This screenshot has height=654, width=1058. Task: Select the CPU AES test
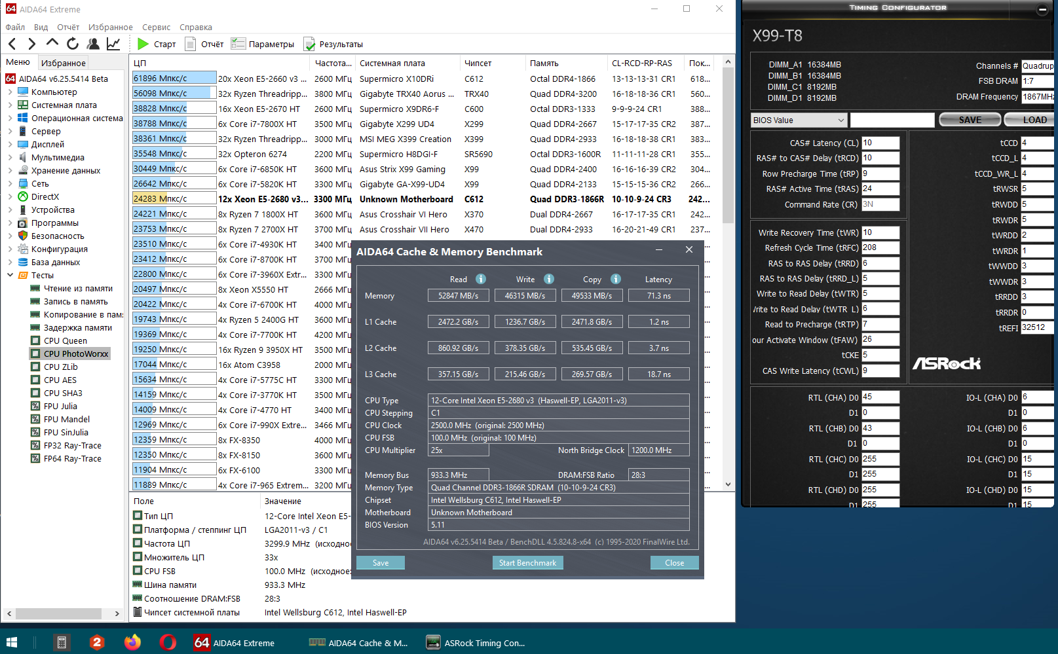pos(60,380)
